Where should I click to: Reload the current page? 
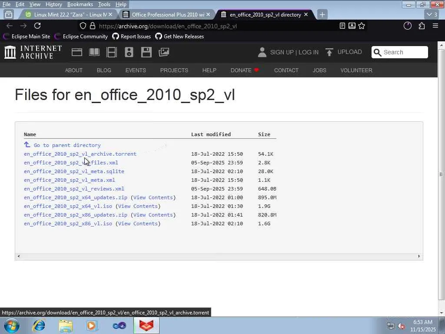coord(37,26)
